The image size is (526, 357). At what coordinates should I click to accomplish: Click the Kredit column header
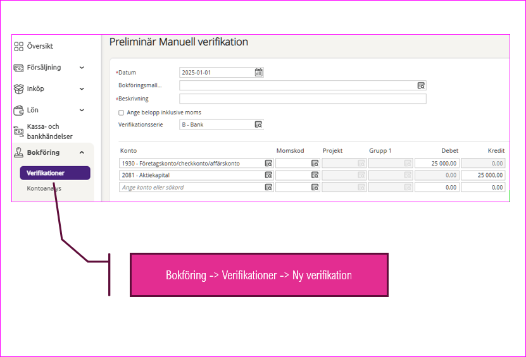496,151
